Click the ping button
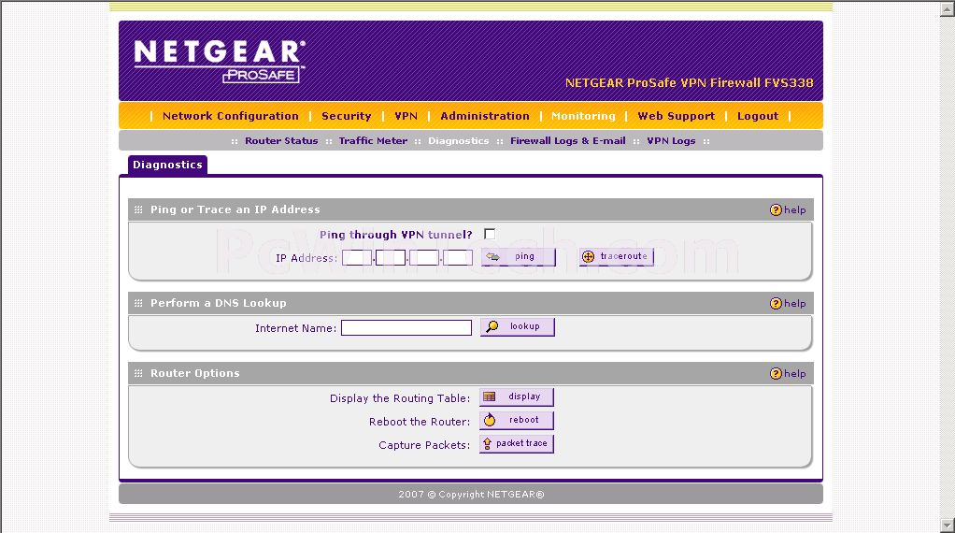The width and height of the screenshot is (955, 533). coord(519,256)
